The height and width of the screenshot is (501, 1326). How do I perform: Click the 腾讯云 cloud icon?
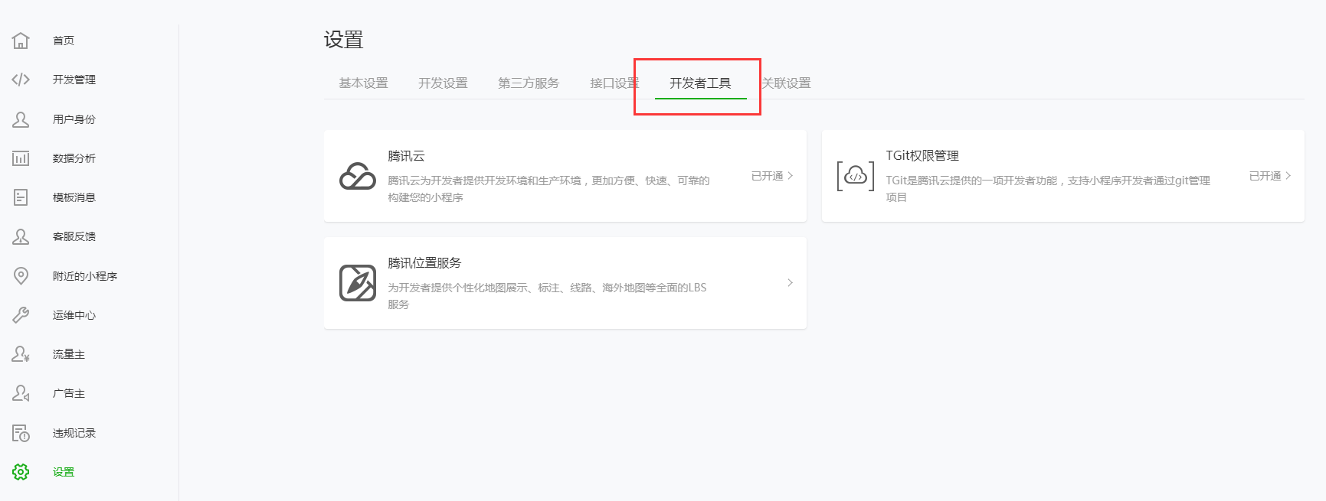click(x=358, y=176)
